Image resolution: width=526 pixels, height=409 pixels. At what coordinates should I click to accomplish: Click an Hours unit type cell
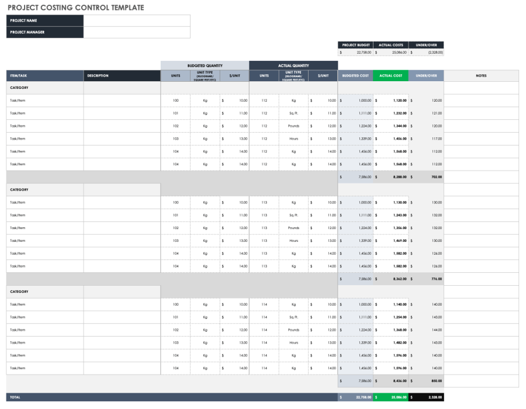[293, 138]
